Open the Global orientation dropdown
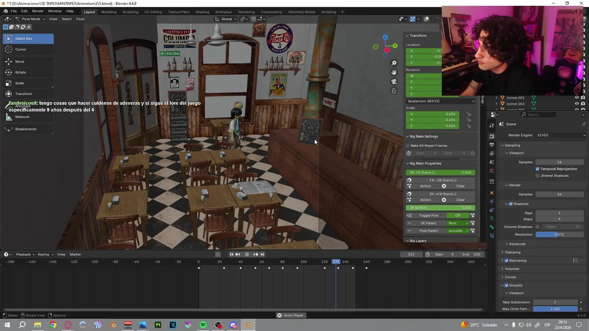589x331 pixels. (x=225, y=19)
